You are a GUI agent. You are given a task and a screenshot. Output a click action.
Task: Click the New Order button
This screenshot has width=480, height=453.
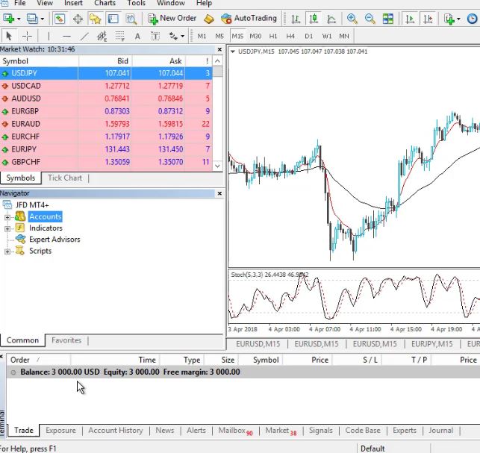coord(172,19)
